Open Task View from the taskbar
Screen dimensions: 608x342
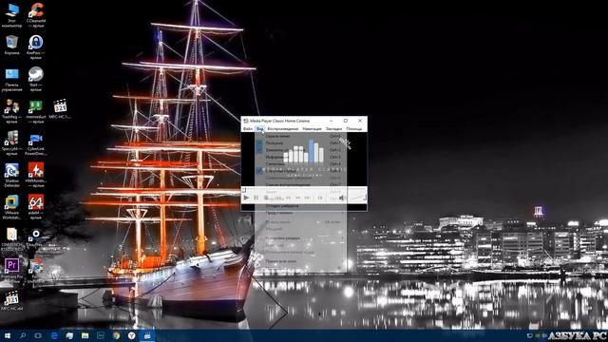(38, 335)
